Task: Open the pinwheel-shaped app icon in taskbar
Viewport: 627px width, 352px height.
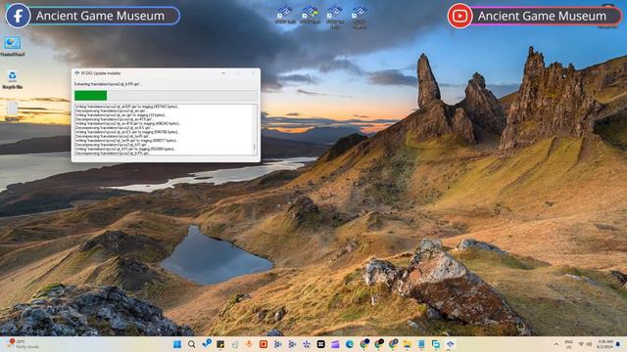Action: pyautogui.click(x=307, y=344)
